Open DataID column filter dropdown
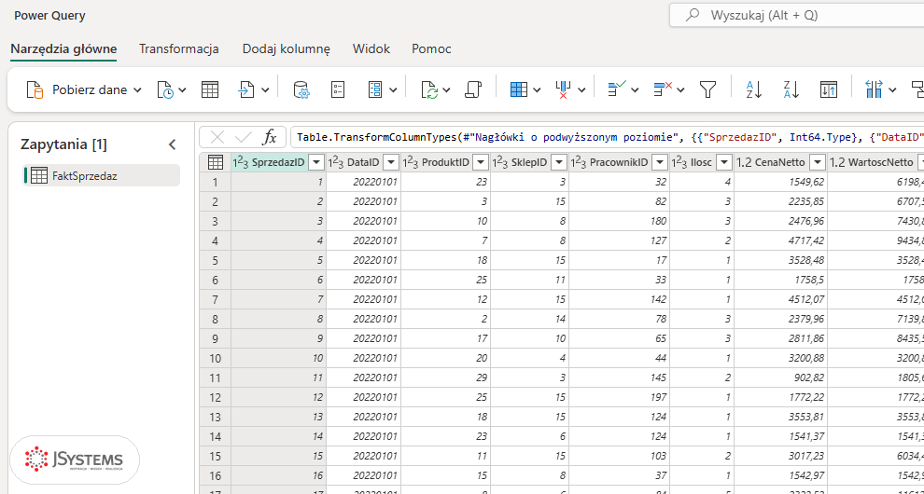The width and height of the screenshot is (924, 494). [x=391, y=161]
